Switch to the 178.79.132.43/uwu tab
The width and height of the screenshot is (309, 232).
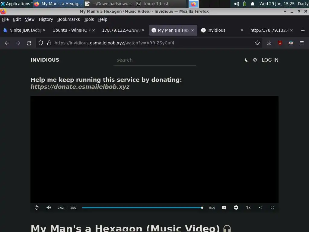(121, 30)
